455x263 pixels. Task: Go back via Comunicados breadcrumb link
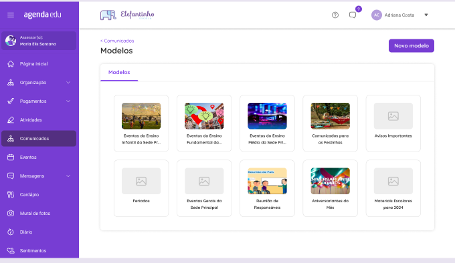pos(117,41)
